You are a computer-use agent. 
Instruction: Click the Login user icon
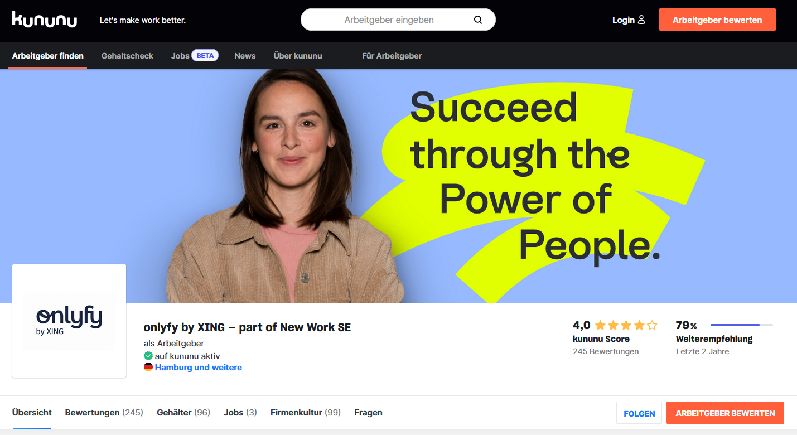641,20
